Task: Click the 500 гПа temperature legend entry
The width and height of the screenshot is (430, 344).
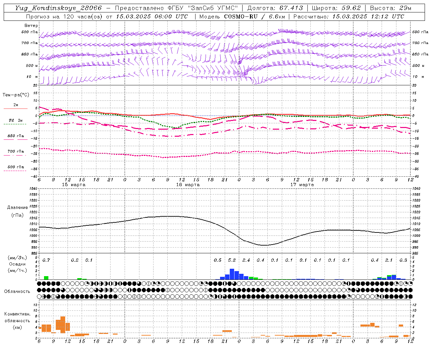Action: coord(16,167)
